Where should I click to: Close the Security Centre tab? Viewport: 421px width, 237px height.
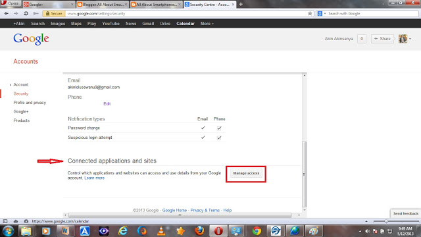[x=233, y=5]
